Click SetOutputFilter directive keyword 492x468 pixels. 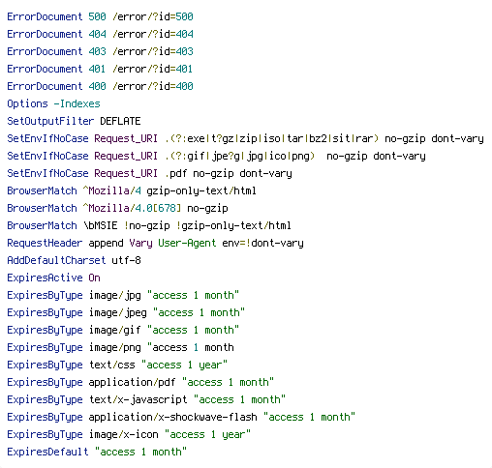[x=50, y=121]
